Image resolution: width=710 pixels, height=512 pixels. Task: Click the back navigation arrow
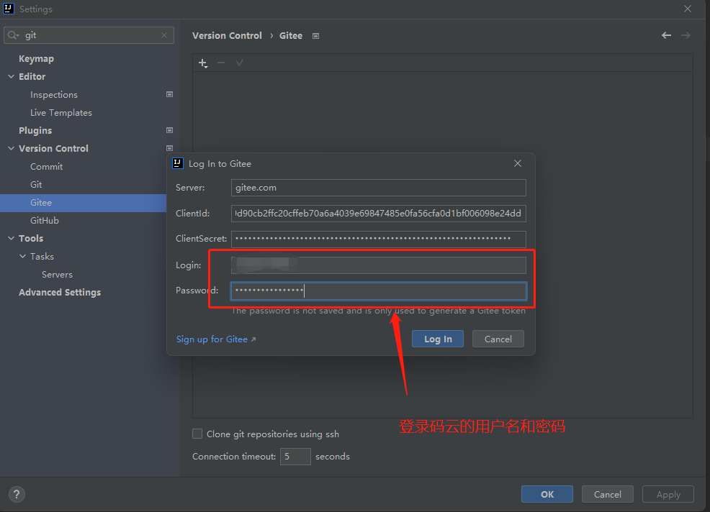point(666,35)
